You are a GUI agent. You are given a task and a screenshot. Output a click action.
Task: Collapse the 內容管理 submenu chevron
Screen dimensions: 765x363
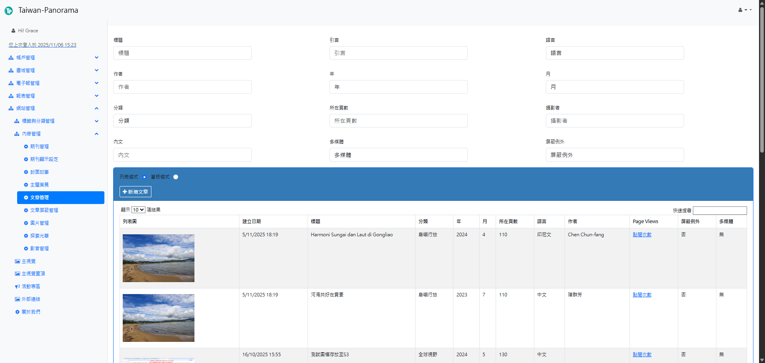(x=96, y=134)
